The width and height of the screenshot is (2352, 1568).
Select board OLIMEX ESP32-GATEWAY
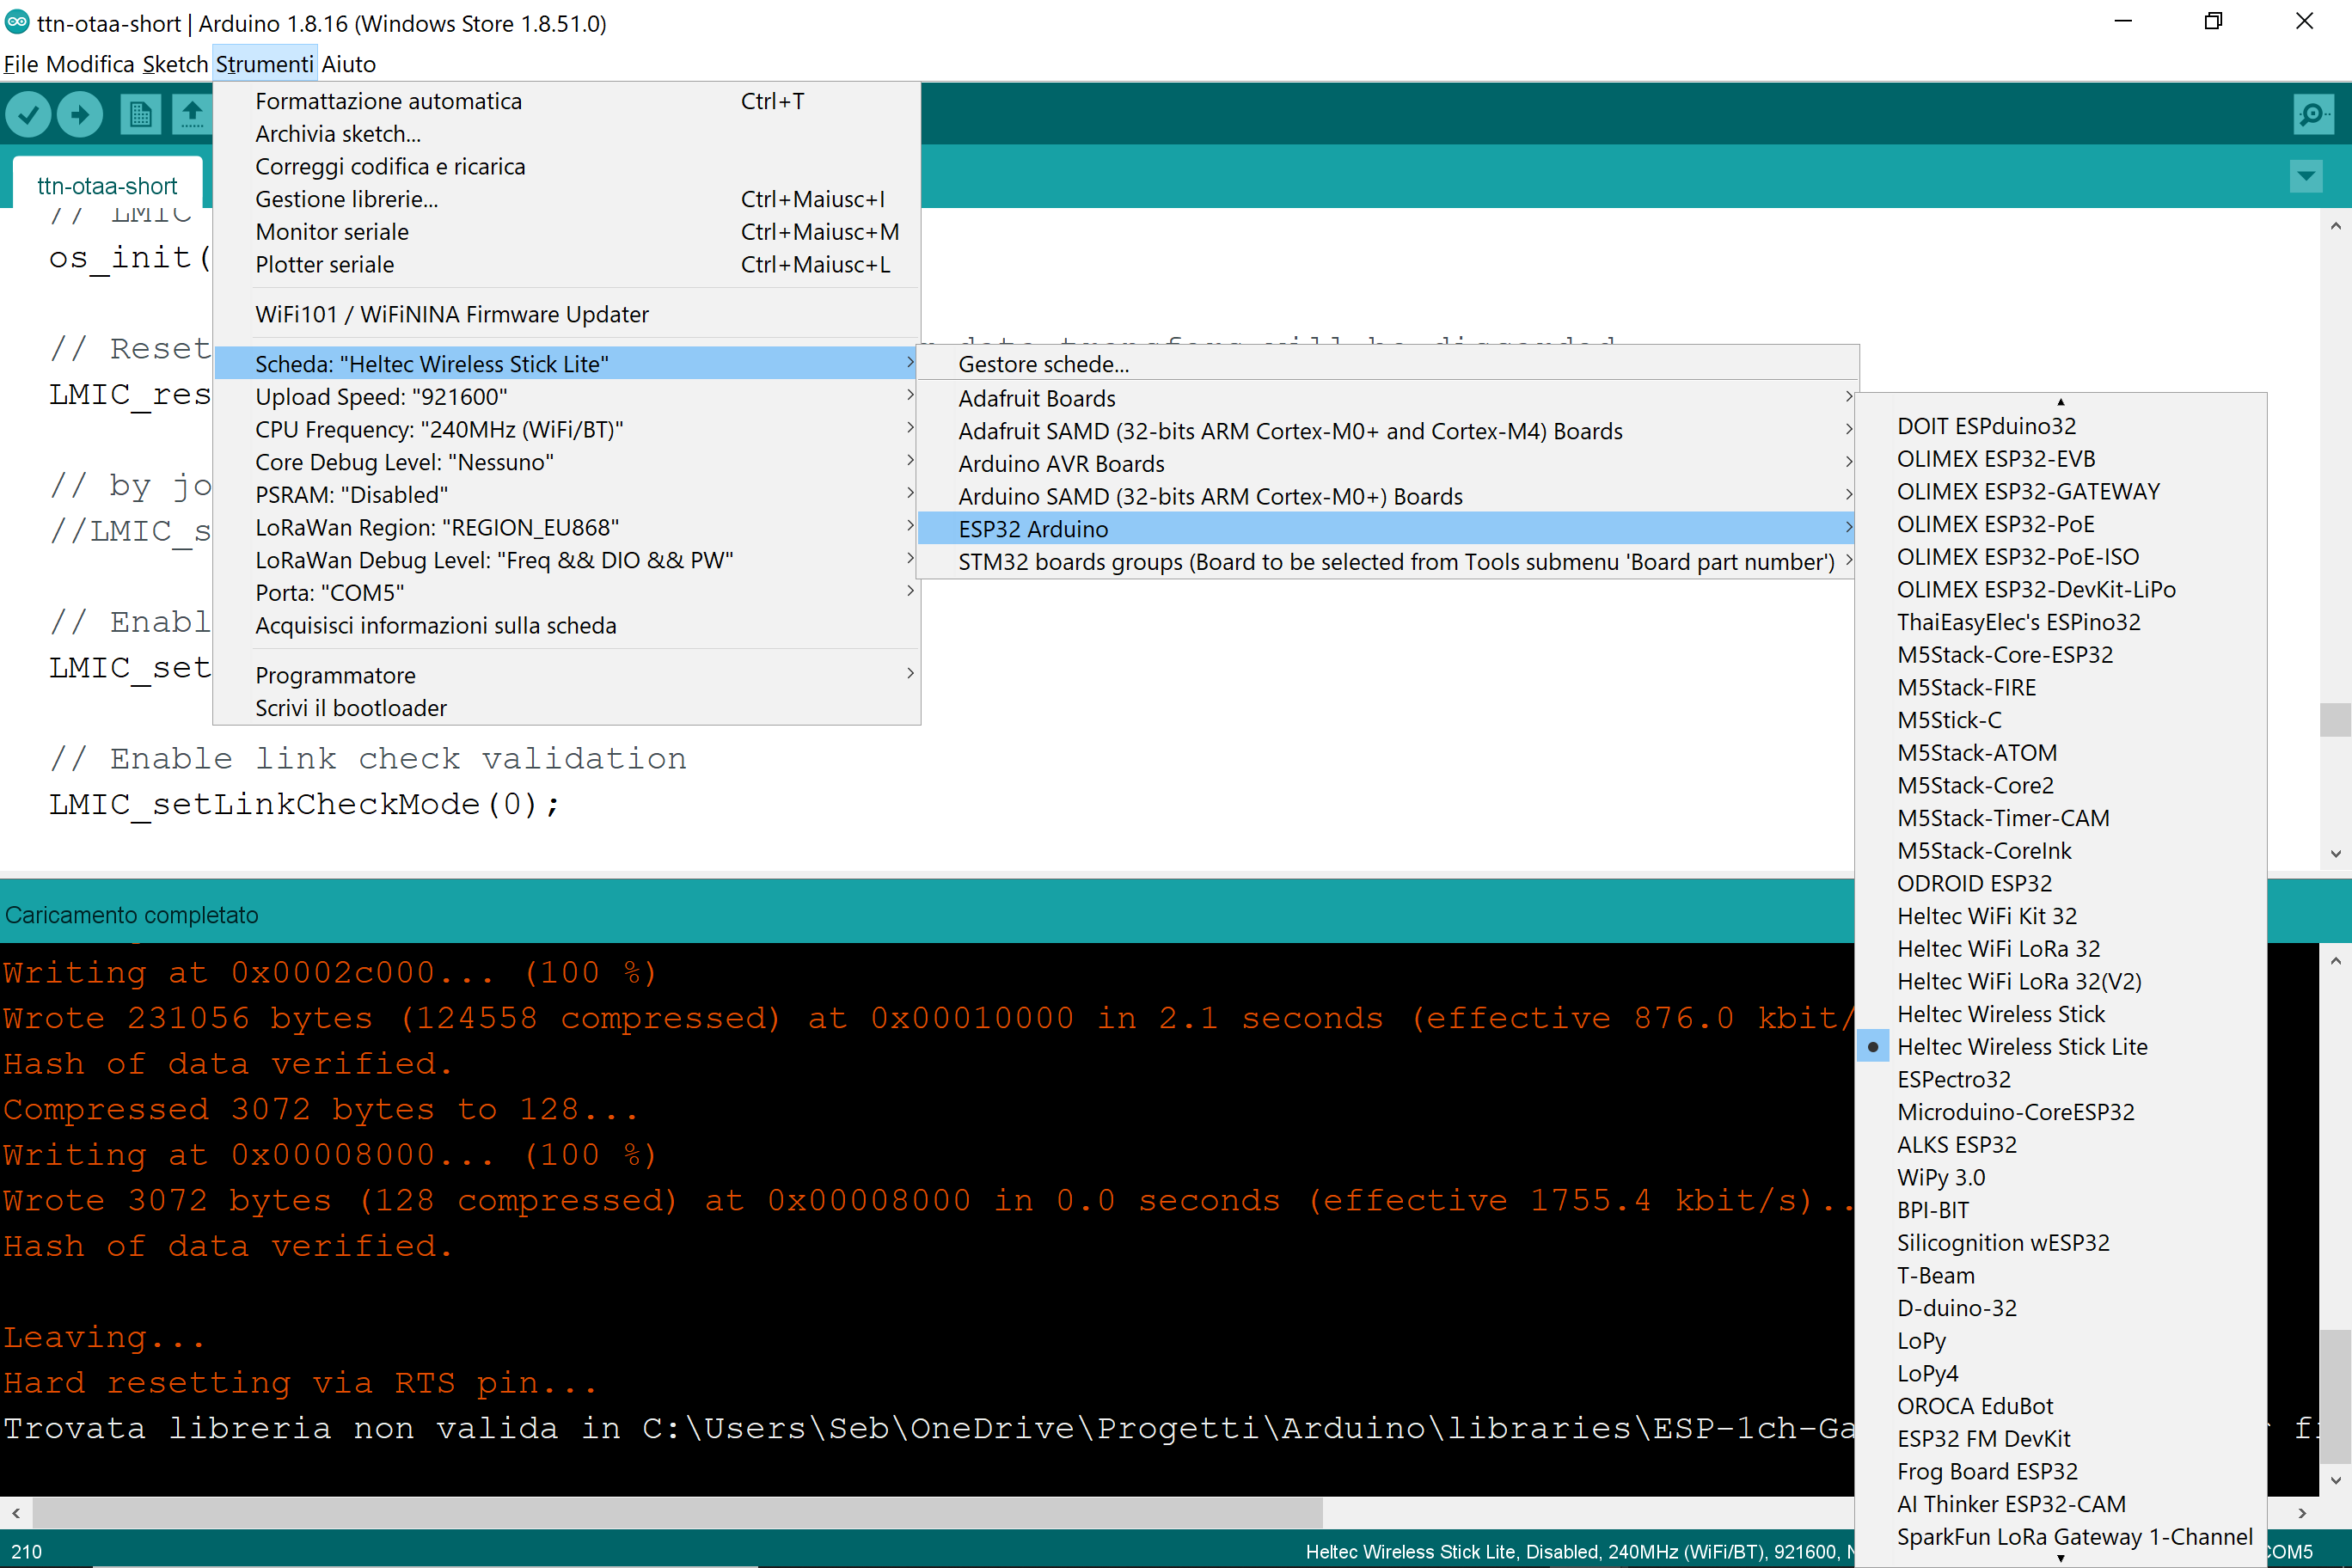tap(2060, 491)
